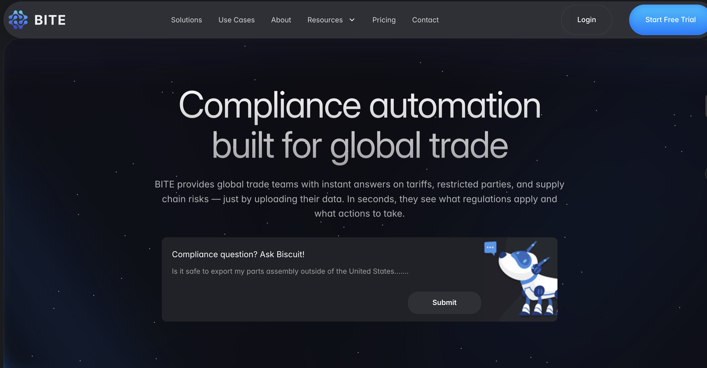Open the Solutions nav item
This screenshot has width=707, height=368.
[x=186, y=20]
